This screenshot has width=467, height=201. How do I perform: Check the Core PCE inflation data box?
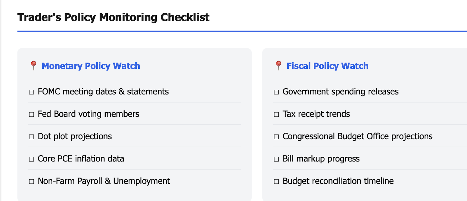pyautogui.click(x=32, y=159)
